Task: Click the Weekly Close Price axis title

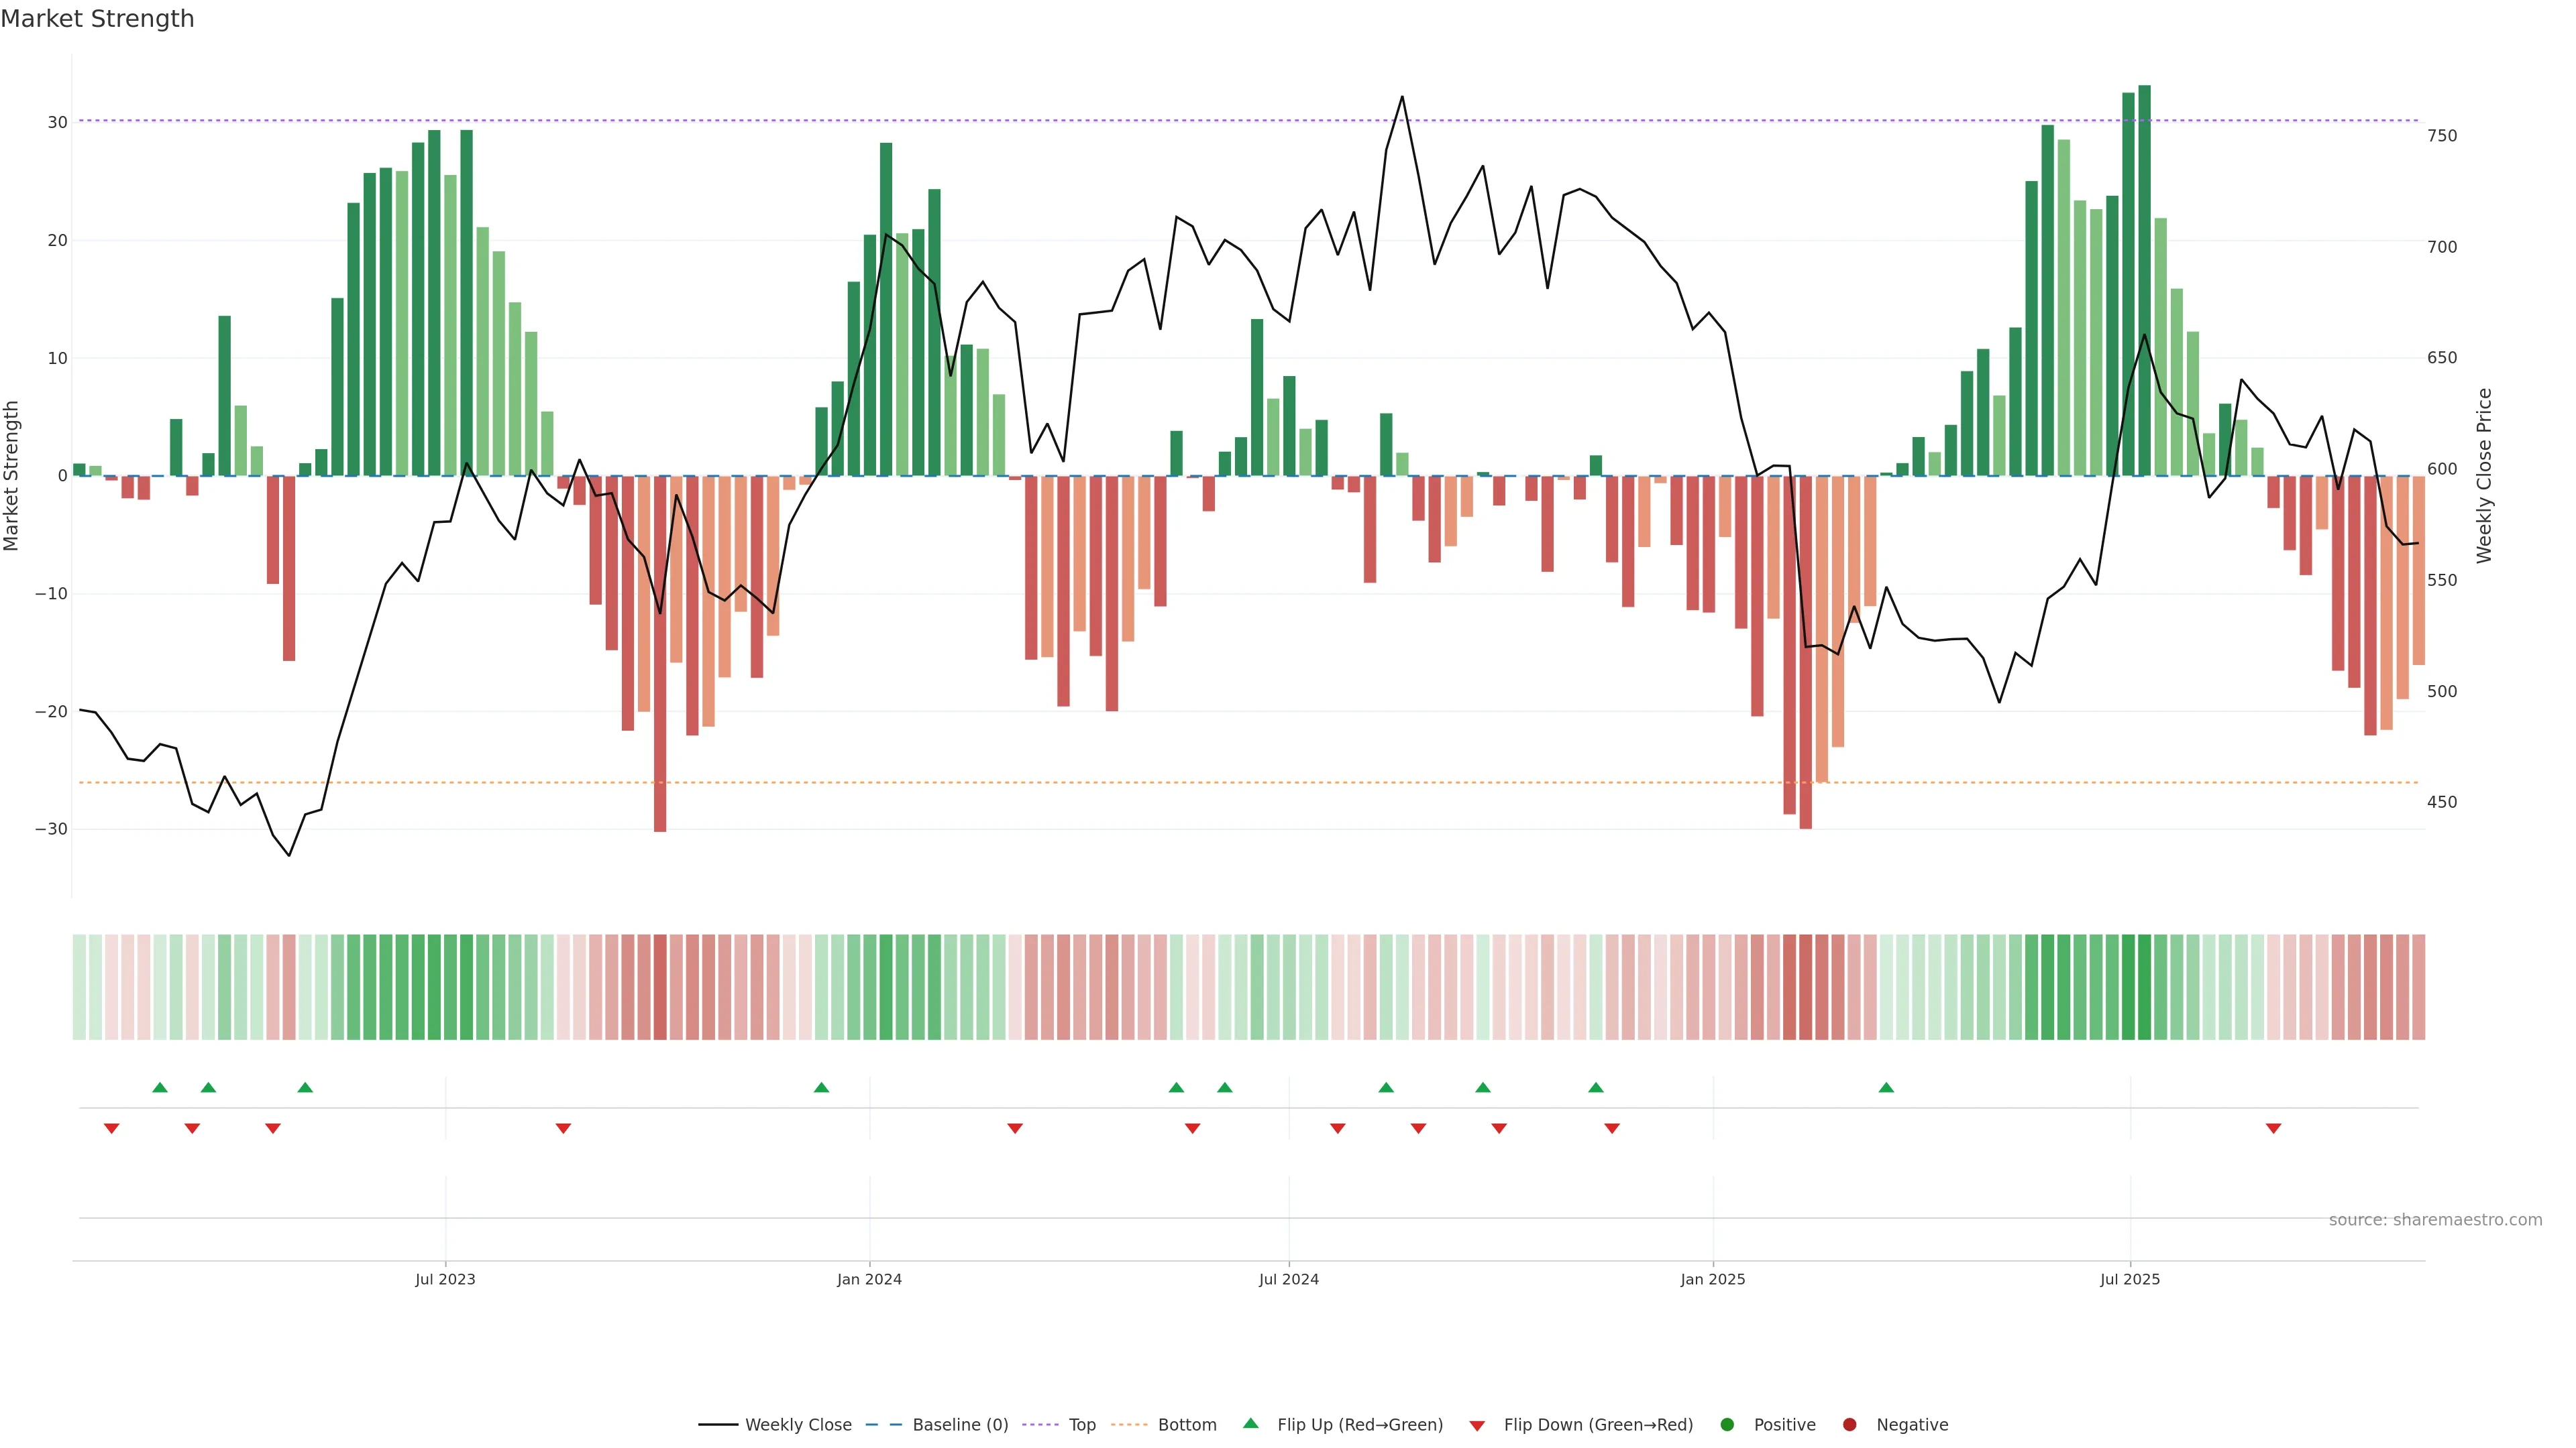Action: [2484, 476]
